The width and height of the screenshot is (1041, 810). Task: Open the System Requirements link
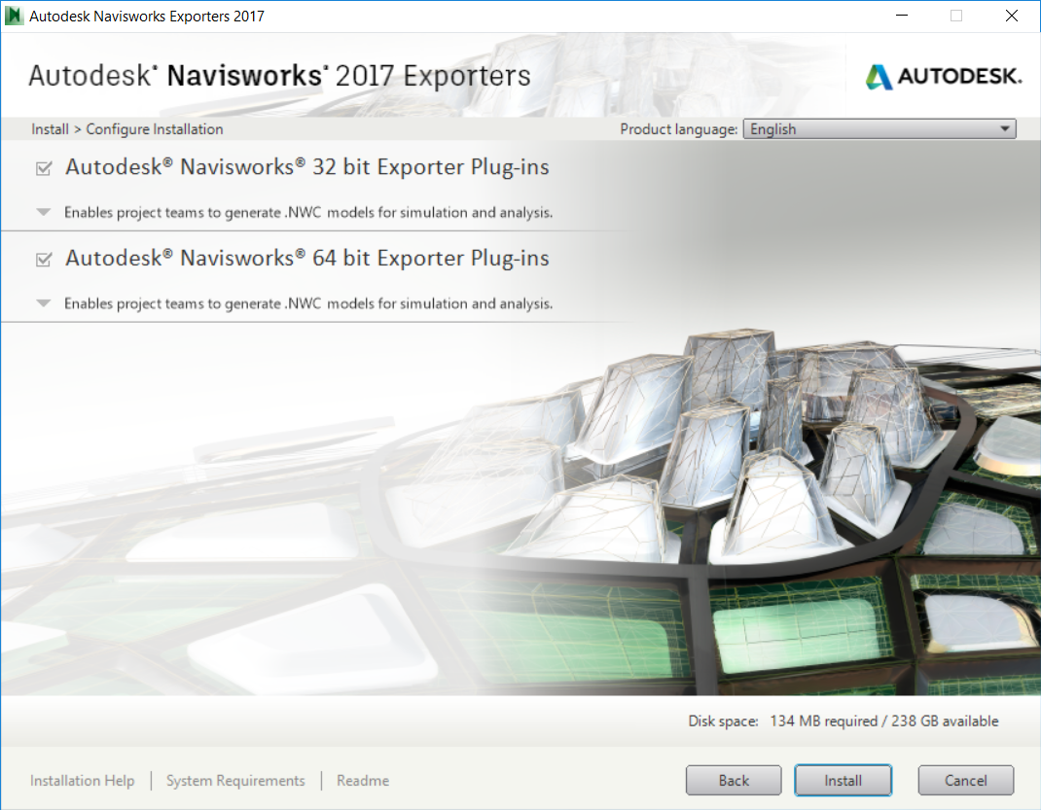235,781
